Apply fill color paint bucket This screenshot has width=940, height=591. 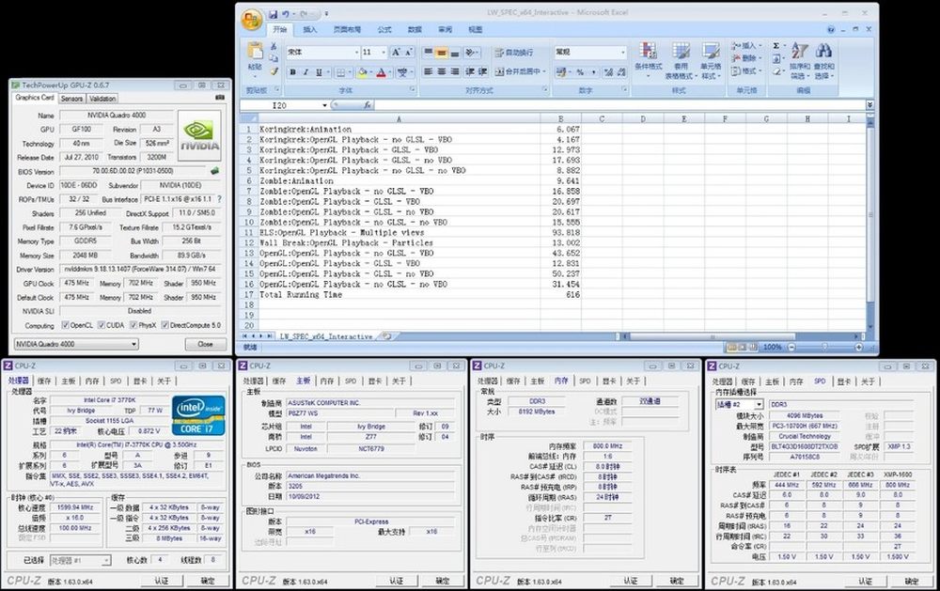[362, 72]
